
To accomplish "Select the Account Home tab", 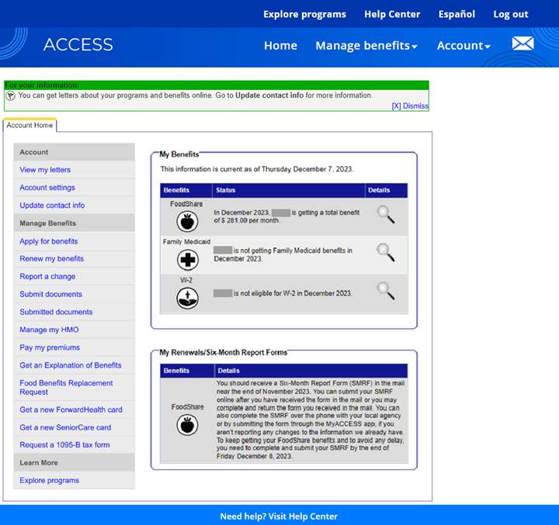I will [x=30, y=126].
